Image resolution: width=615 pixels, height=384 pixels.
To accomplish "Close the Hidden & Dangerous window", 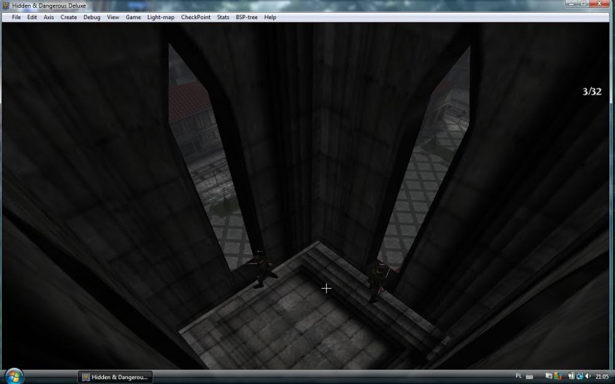I will tap(600, 4).
